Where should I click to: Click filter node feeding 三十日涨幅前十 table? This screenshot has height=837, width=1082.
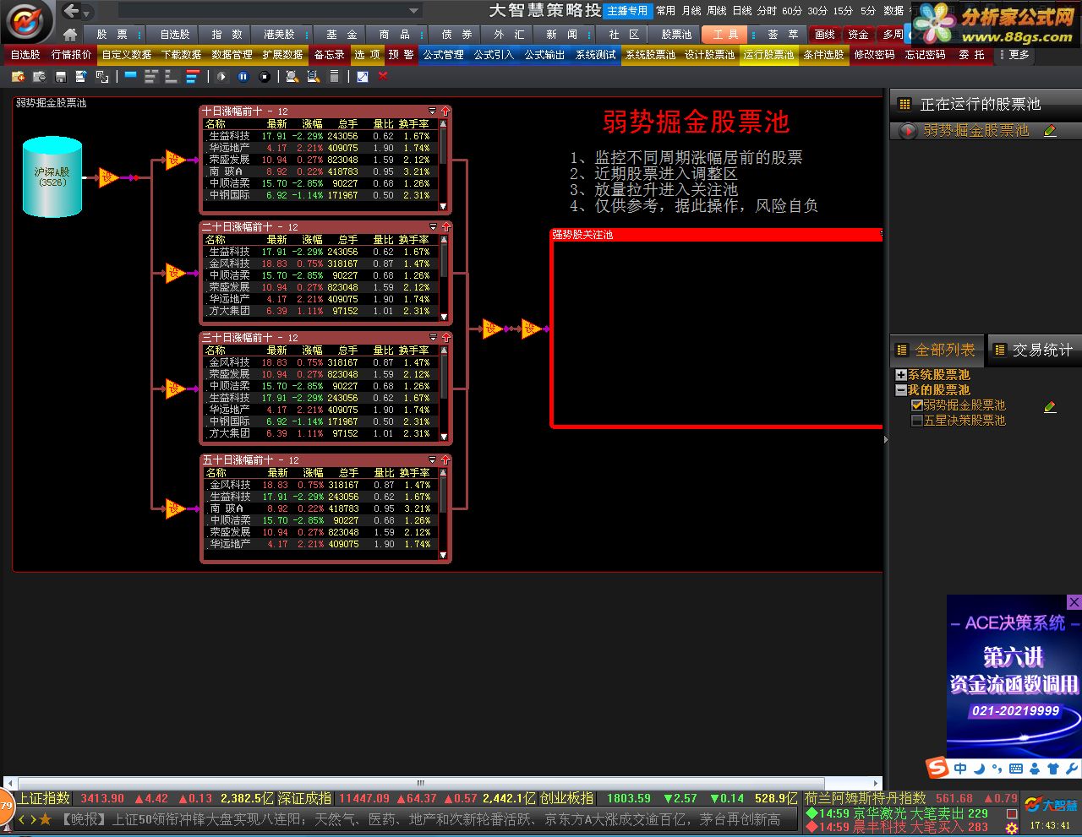point(176,389)
